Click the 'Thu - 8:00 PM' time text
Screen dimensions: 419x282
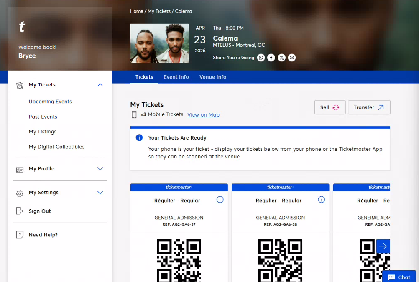[228, 28]
